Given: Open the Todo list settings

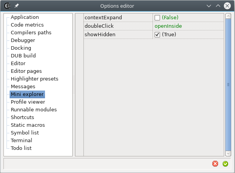Looking at the screenshot, I should [21, 148].
